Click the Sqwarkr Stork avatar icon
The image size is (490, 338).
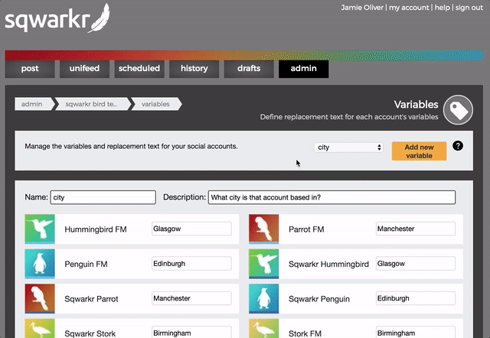point(40,328)
